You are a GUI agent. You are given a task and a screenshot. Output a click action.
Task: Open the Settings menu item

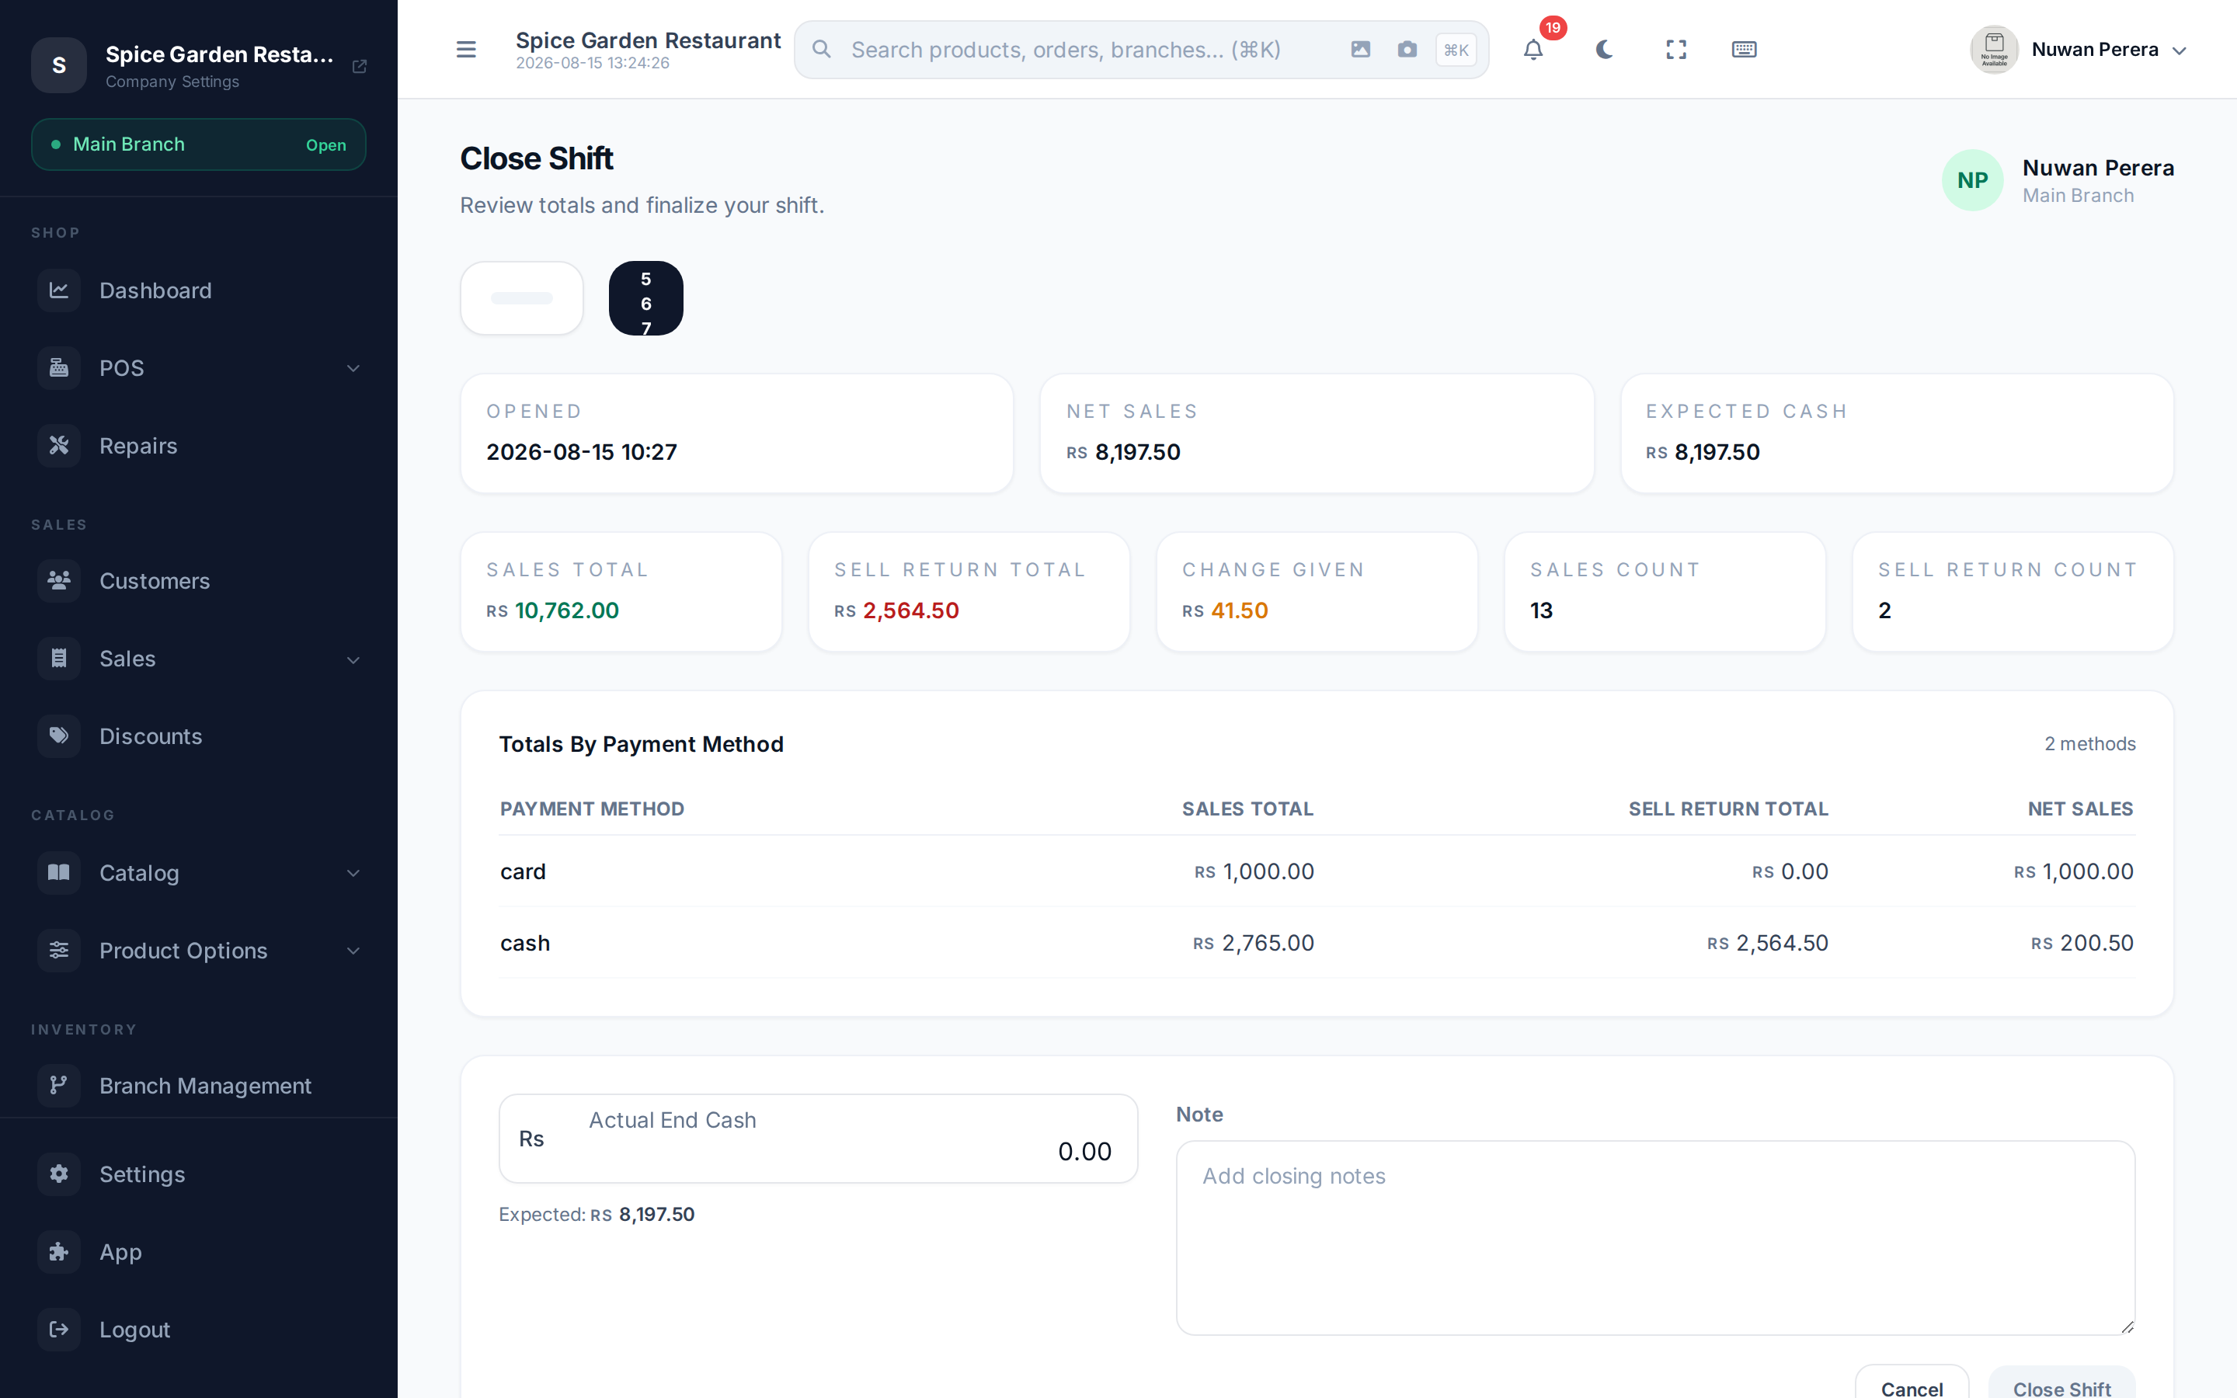[199, 1174]
